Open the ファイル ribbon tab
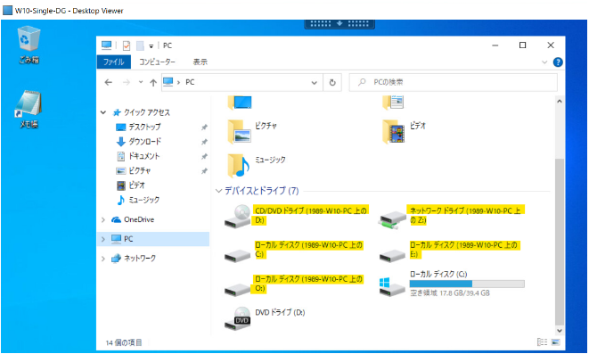 tap(113, 62)
